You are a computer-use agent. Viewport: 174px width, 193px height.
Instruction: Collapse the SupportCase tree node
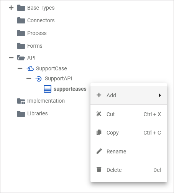point(20,68)
